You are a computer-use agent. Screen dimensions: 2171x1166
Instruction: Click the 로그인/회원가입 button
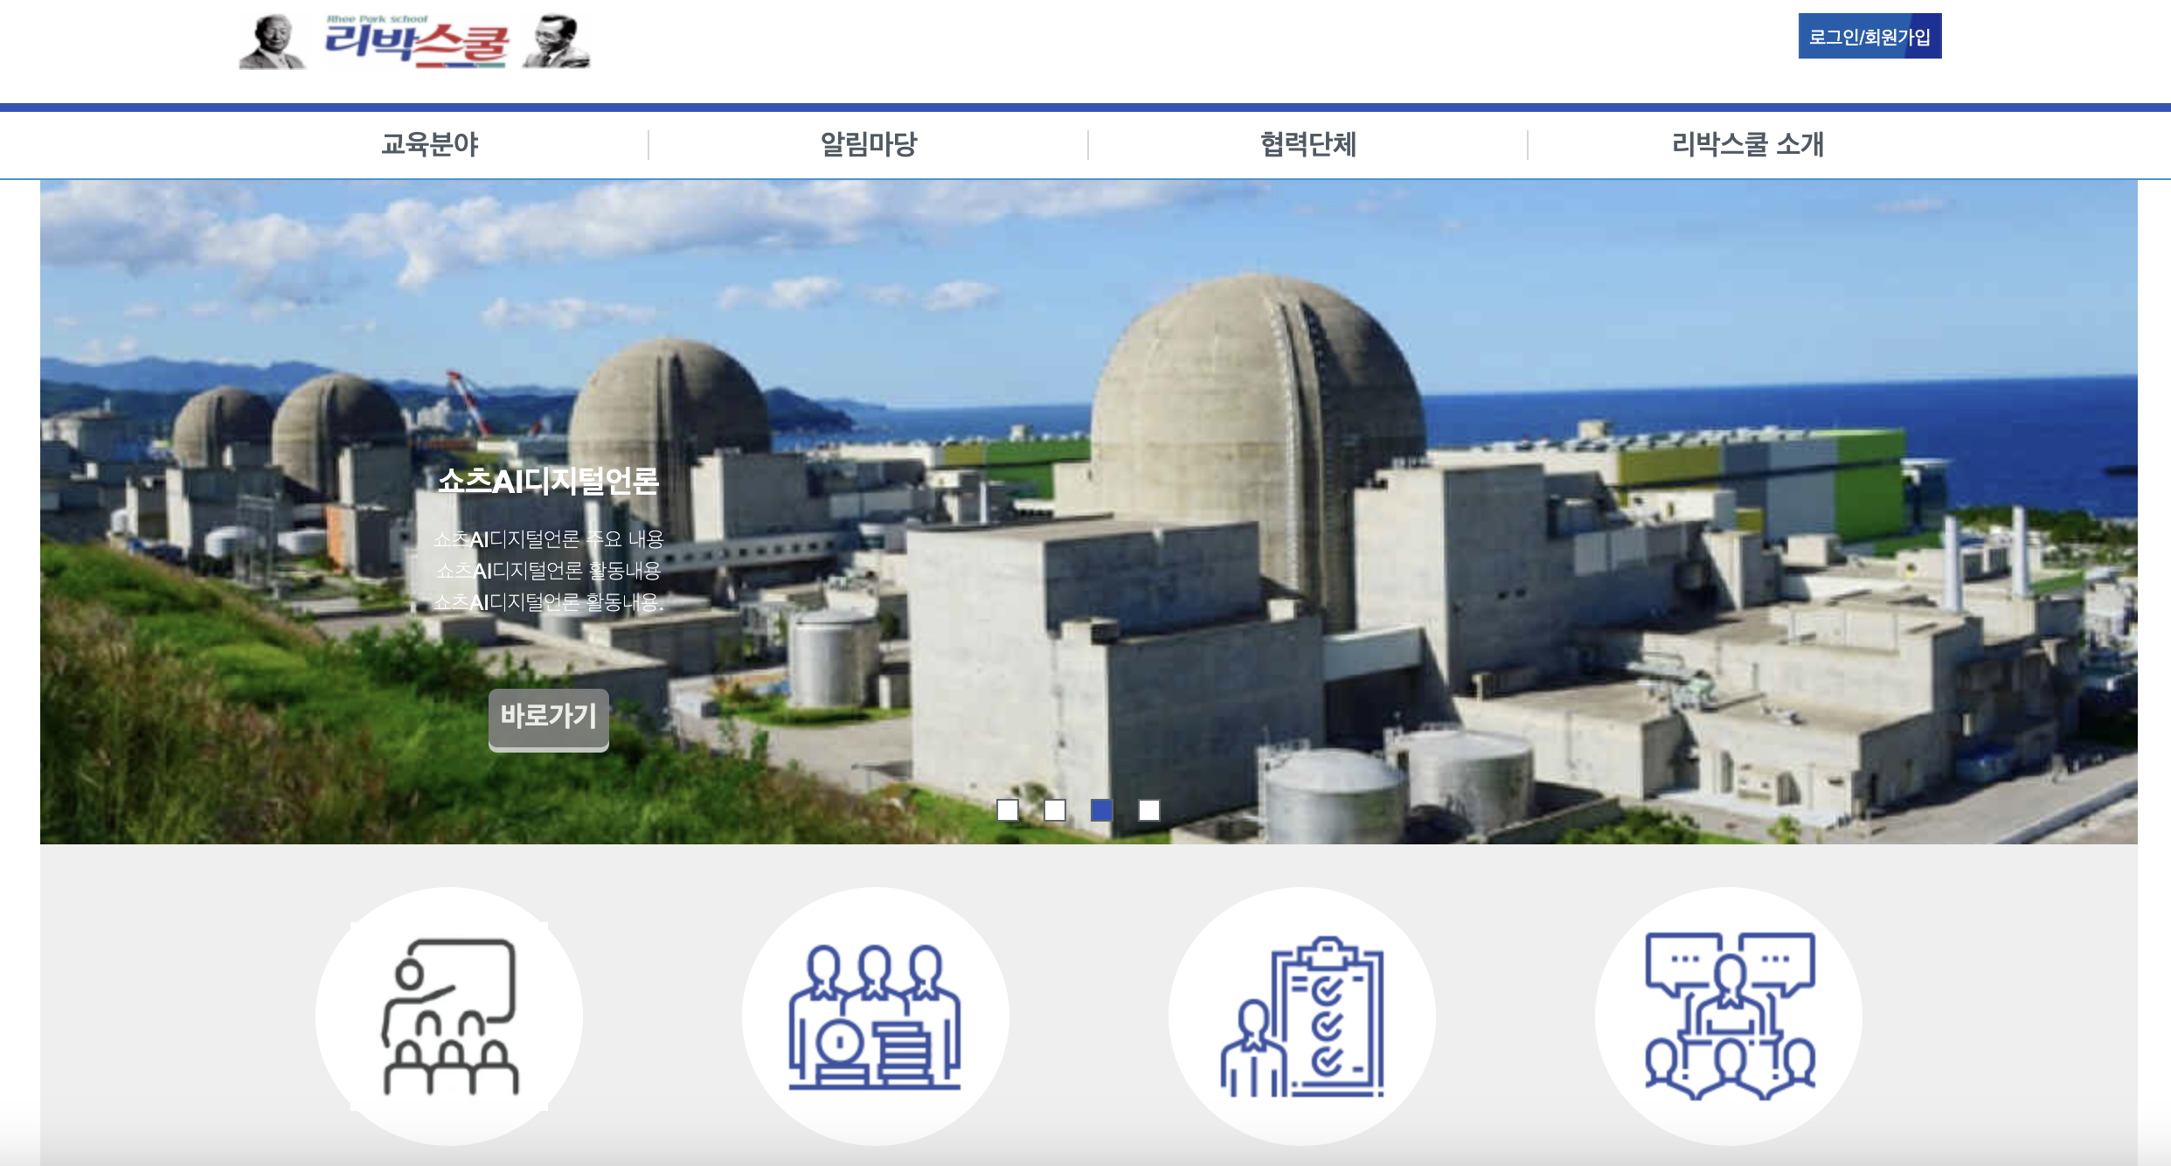click(1869, 37)
